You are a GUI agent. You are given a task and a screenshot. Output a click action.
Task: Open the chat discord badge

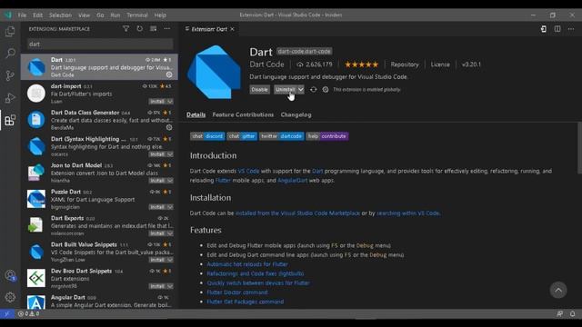pos(207,136)
